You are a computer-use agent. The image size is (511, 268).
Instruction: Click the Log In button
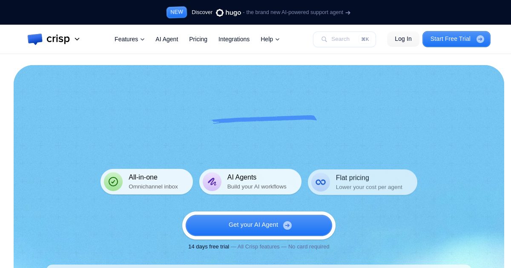tap(403, 39)
